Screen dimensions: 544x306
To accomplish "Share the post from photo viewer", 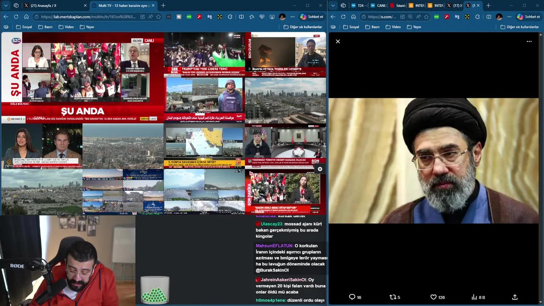I will (515, 297).
